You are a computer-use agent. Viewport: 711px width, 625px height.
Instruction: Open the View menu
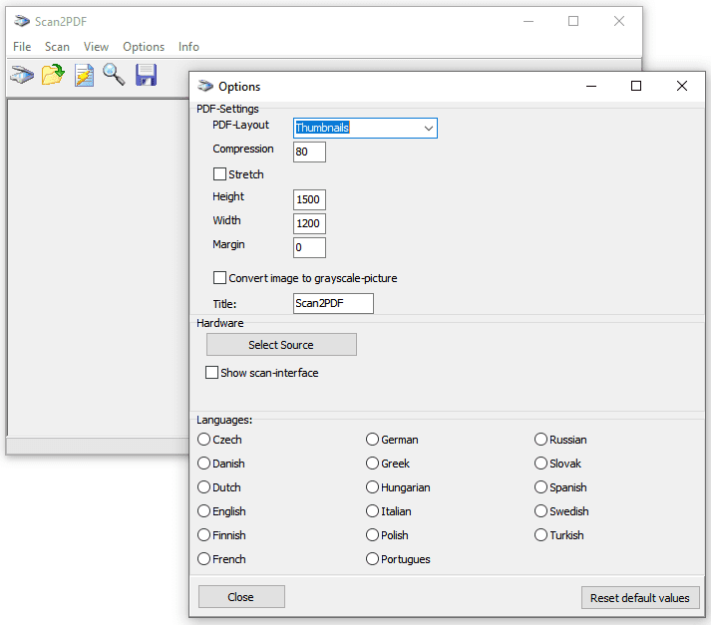96,47
